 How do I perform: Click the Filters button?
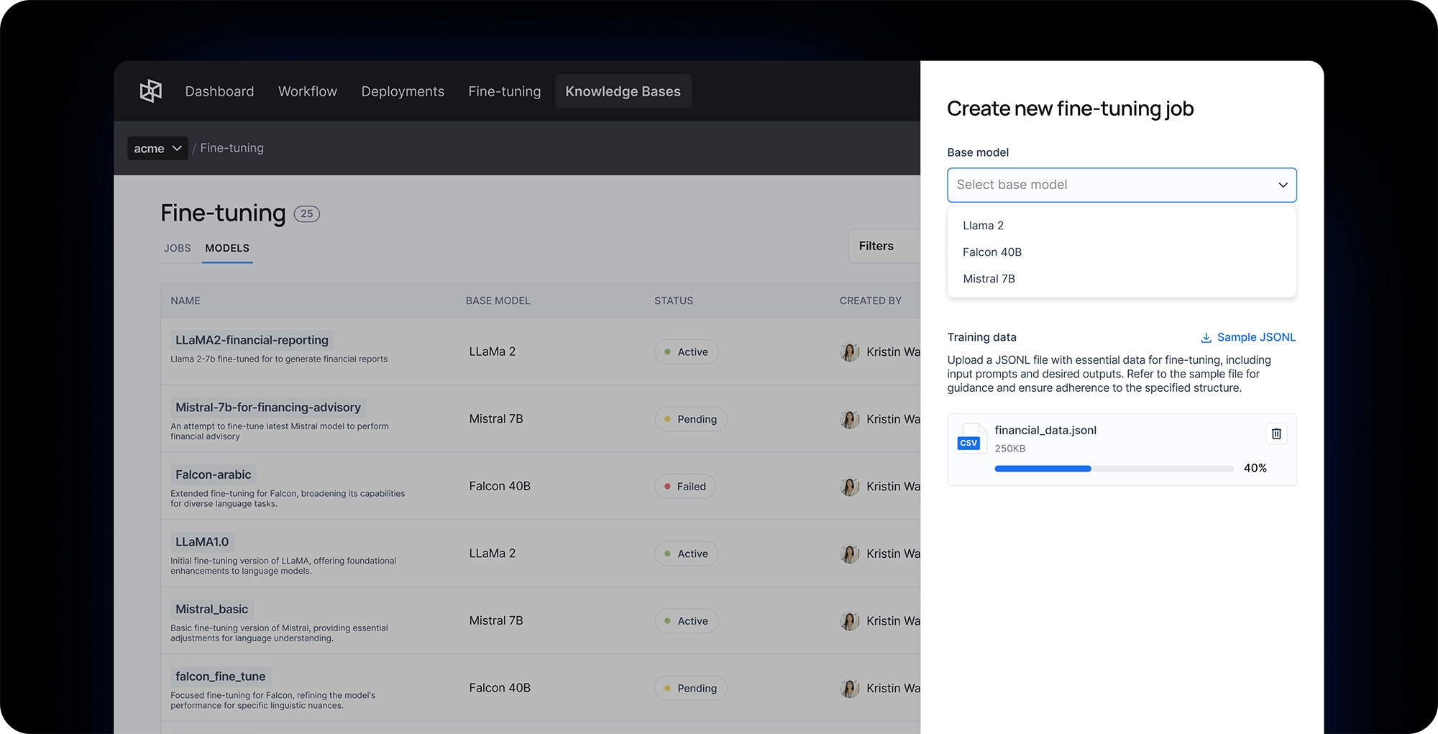pos(876,246)
